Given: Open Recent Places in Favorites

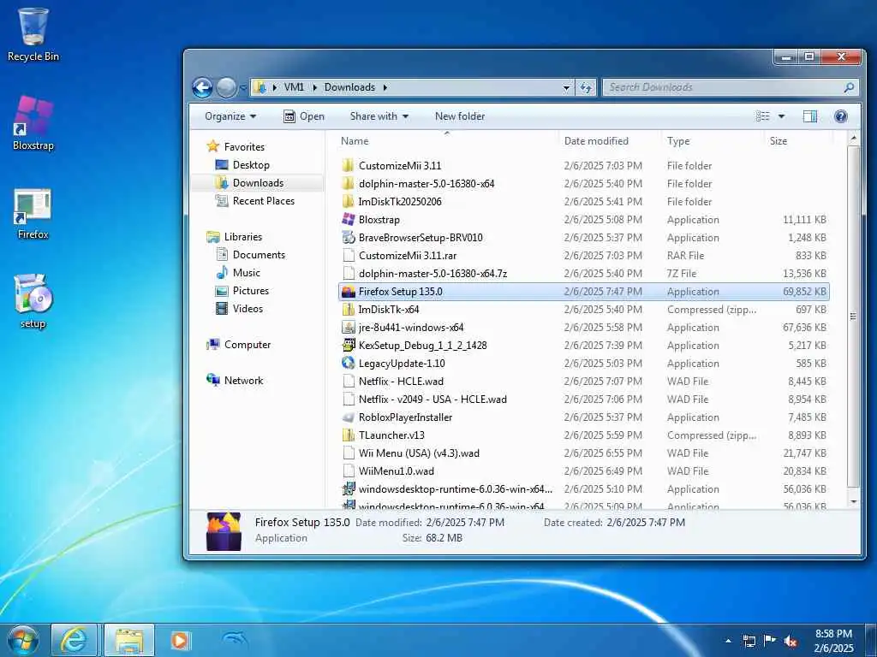Looking at the screenshot, I should (x=264, y=200).
